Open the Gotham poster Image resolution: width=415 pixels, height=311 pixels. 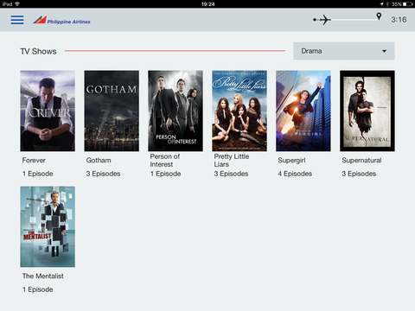pos(112,111)
